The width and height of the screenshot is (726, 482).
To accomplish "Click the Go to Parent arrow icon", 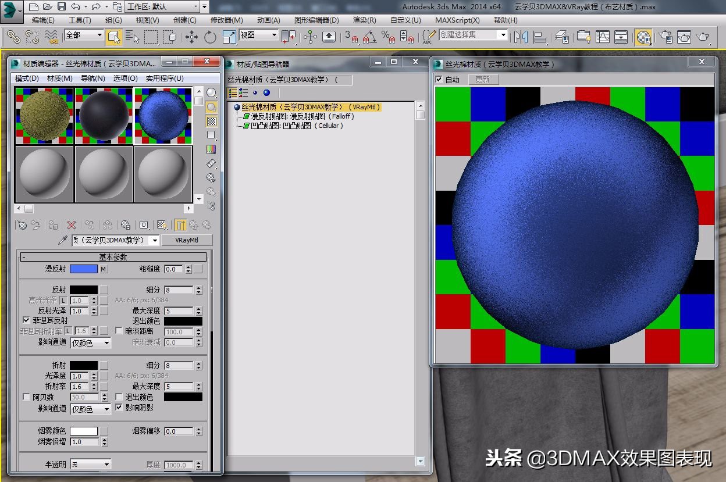I will [x=195, y=225].
